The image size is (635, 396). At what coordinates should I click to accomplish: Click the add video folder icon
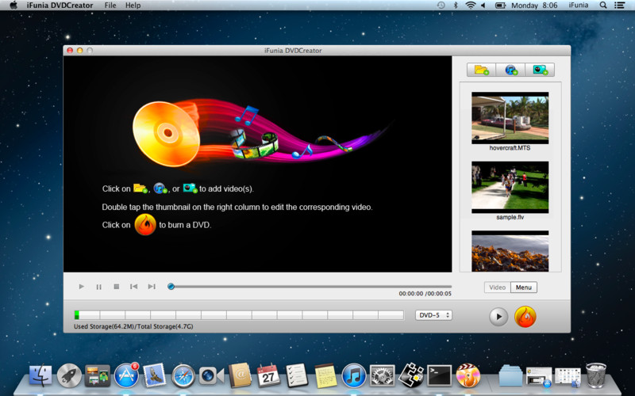click(482, 70)
